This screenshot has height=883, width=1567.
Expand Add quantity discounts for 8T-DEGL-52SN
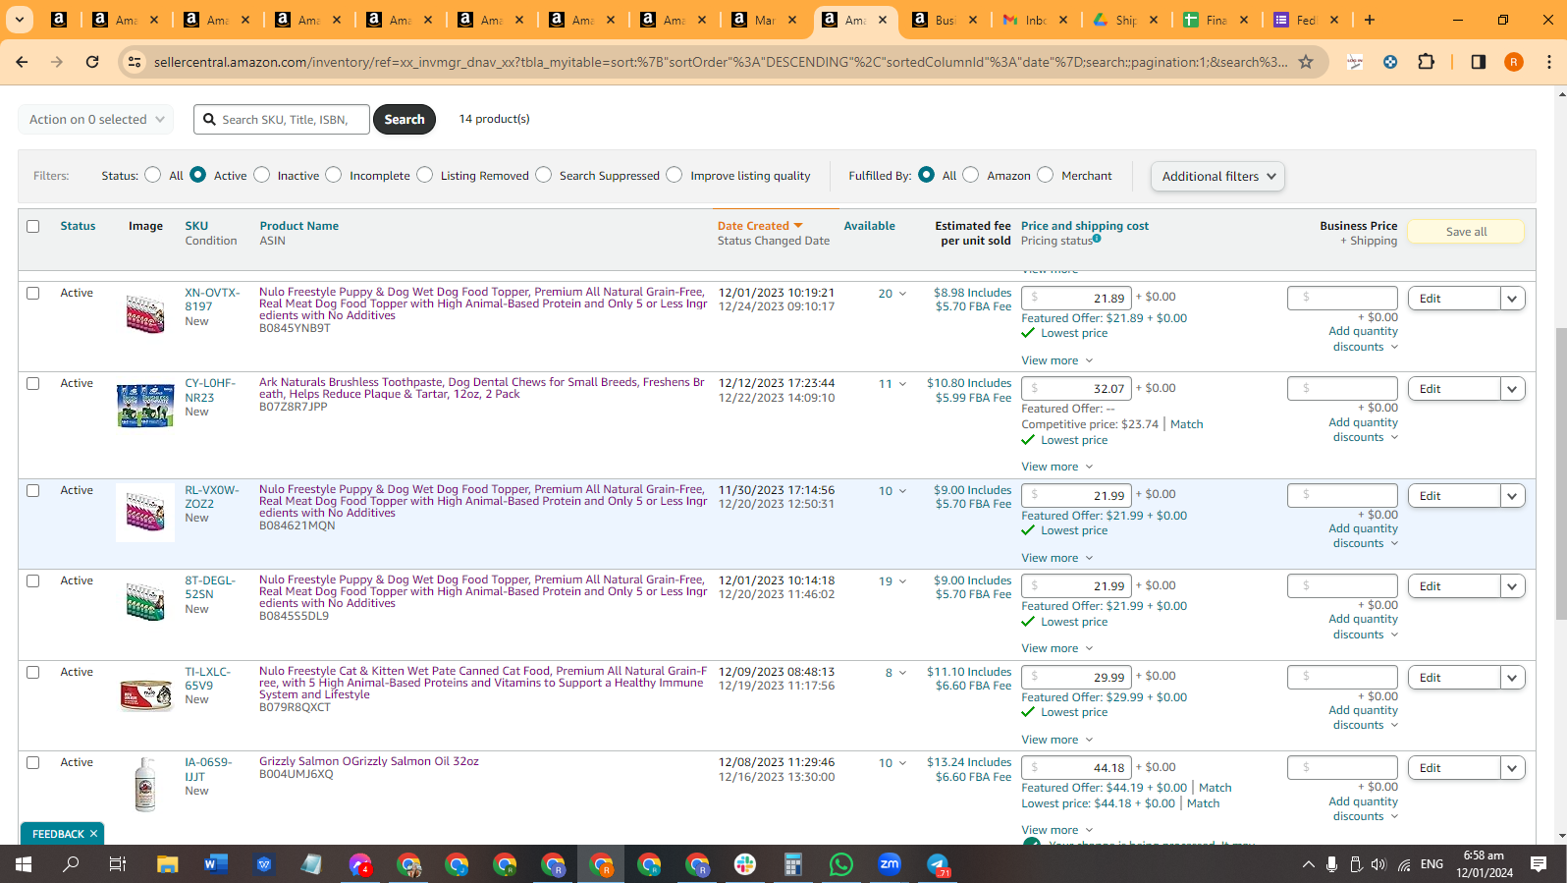(x=1363, y=627)
